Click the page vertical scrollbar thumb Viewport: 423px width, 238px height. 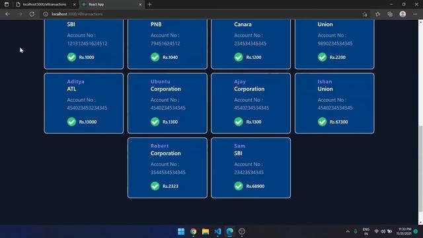[420, 169]
